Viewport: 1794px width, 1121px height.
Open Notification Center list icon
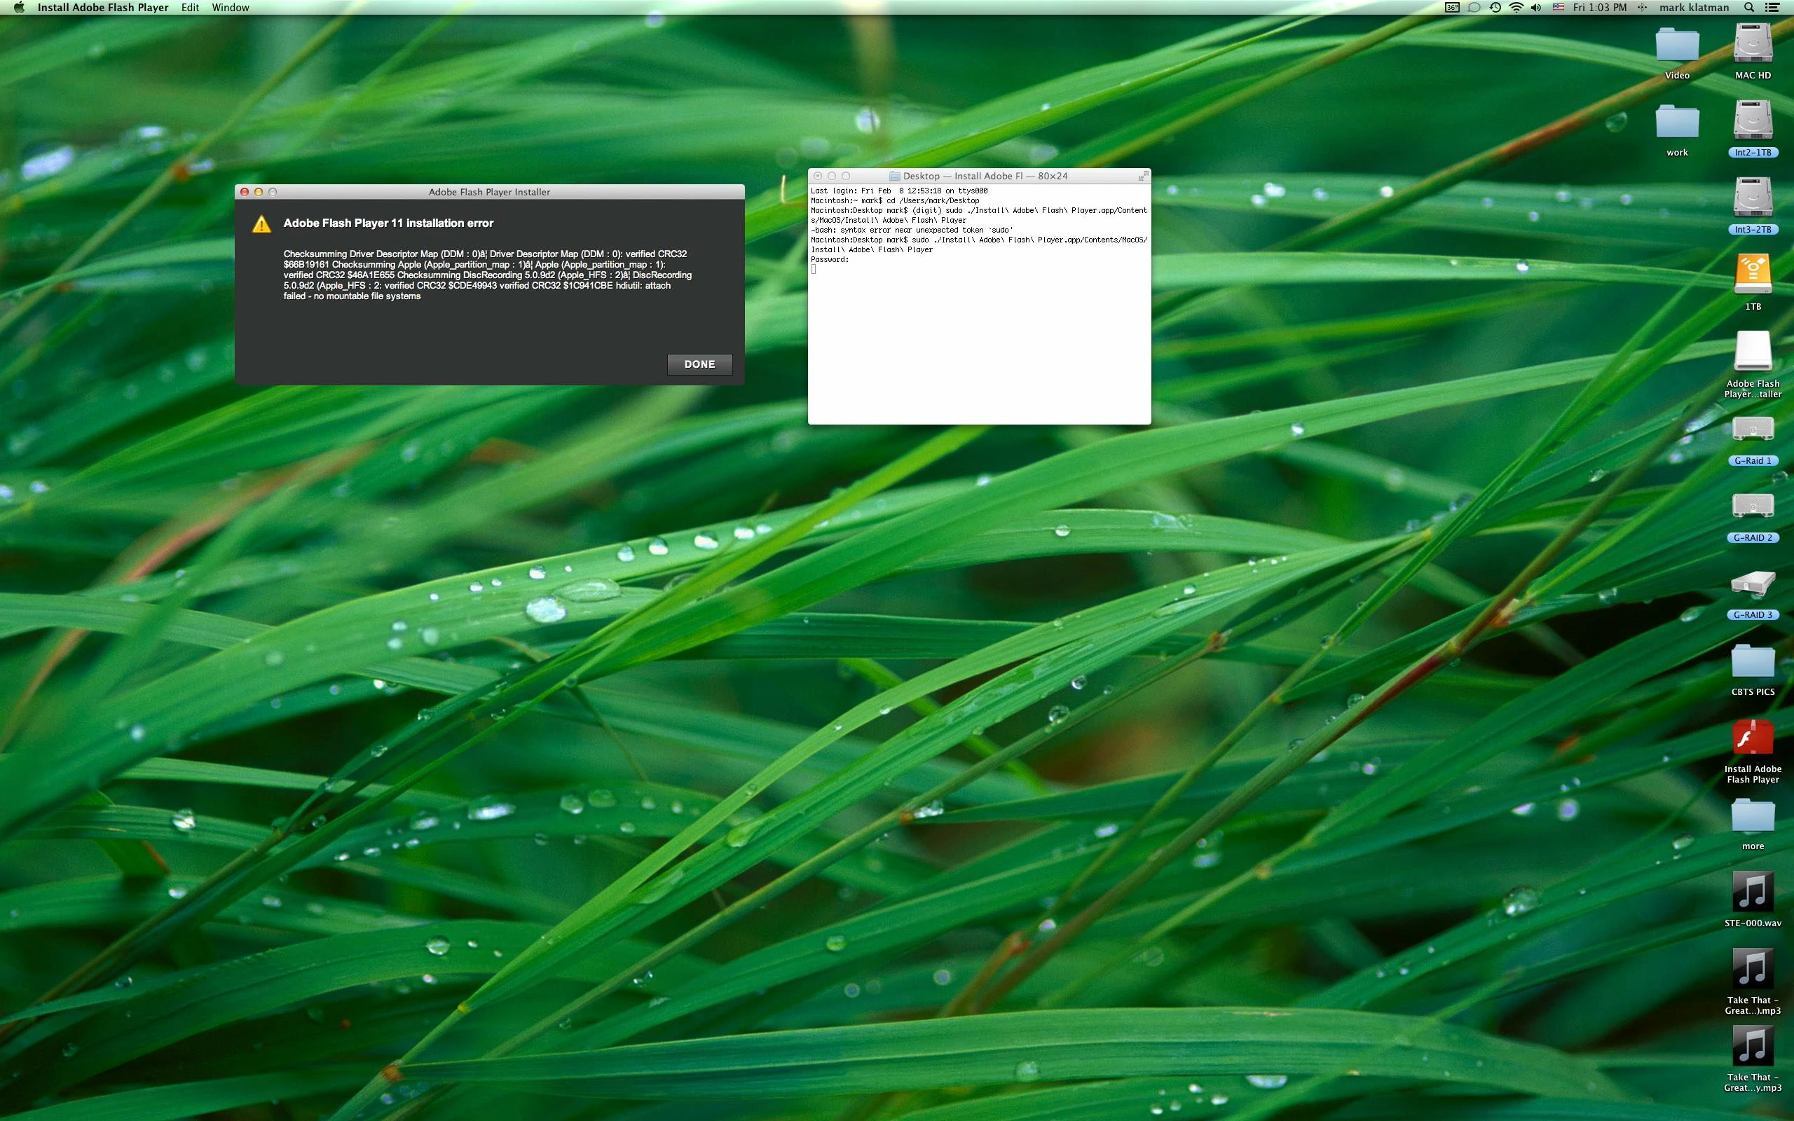click(1772, 8)
